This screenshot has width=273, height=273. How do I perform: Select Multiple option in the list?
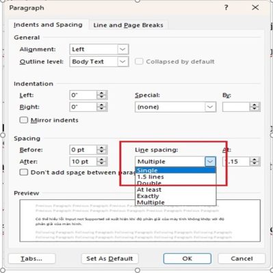pyautogui.click(x=175, y=202)
